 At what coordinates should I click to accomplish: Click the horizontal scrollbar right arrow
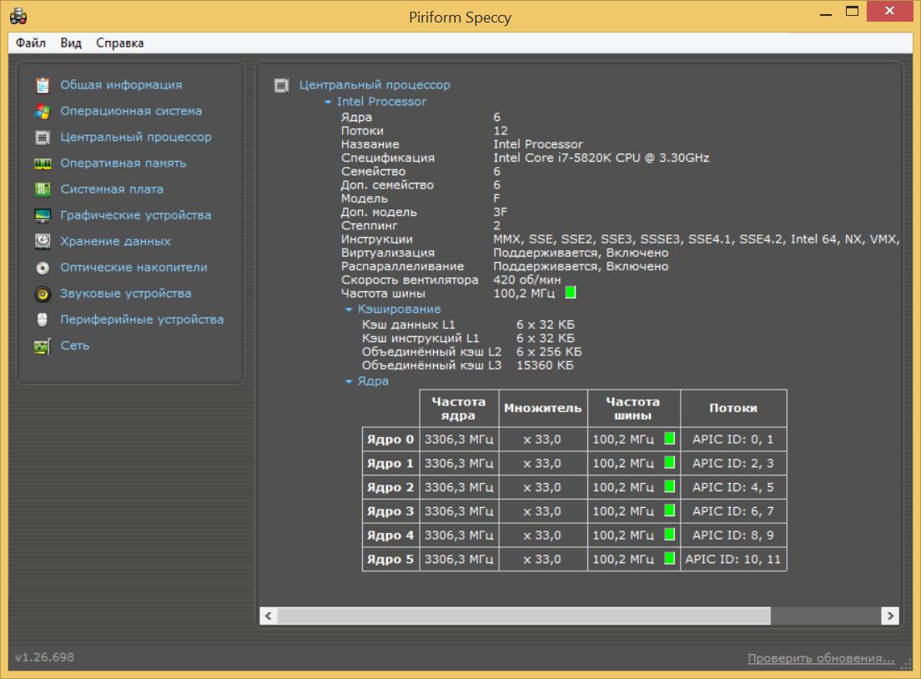tap(890, 616)
